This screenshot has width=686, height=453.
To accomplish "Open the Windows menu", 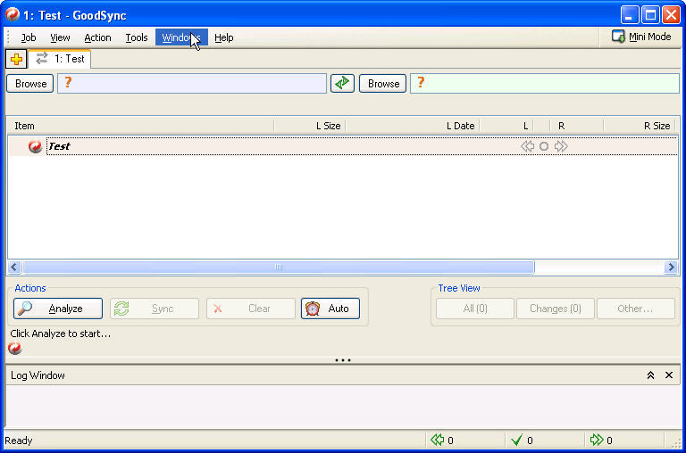I will (x=181, y=37).
